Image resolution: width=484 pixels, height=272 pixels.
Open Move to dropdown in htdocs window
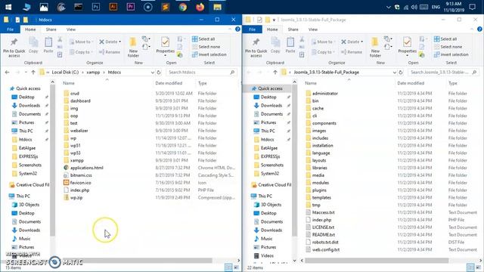click(x=81, y=42)
